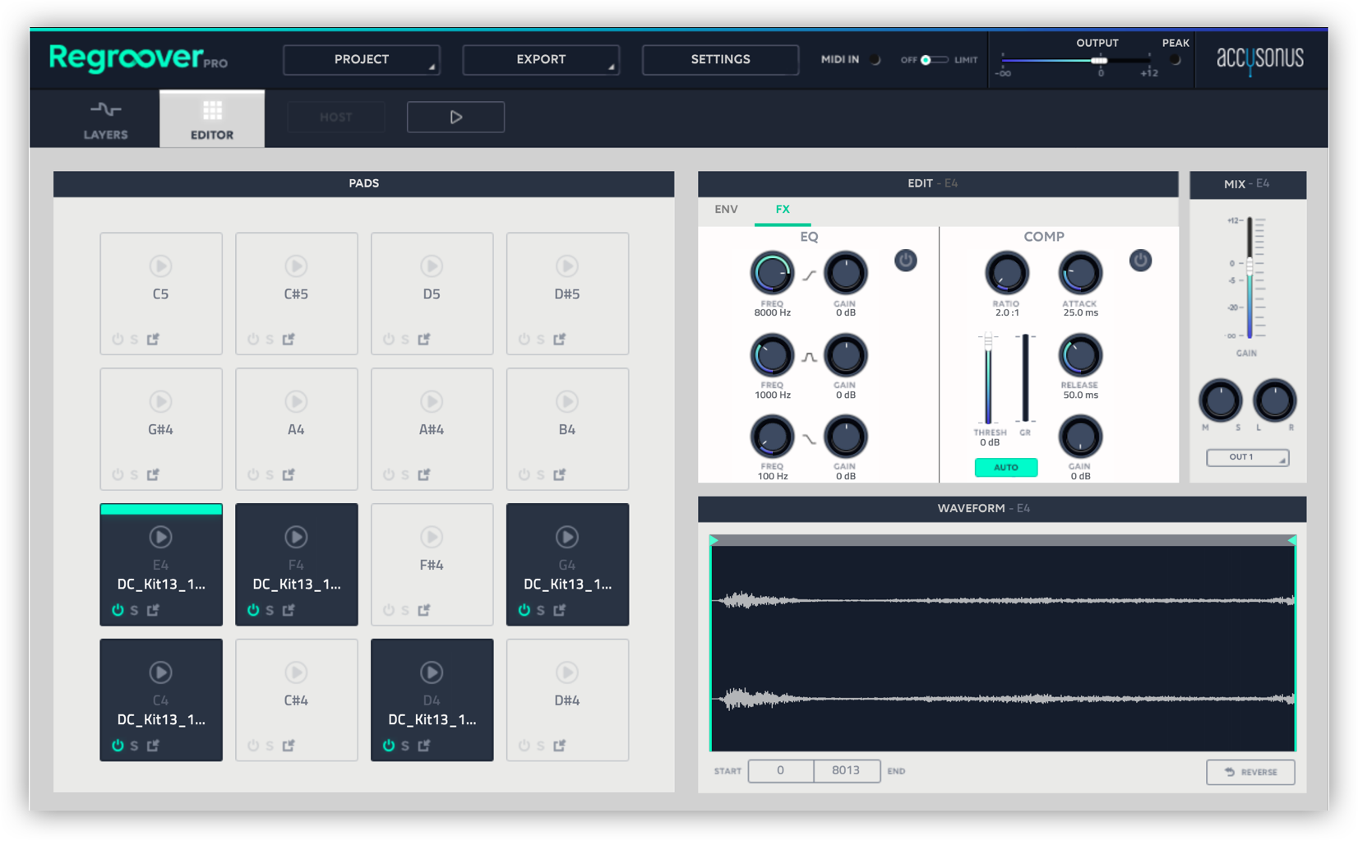Viewport: 1358px width, 841px height.
Task: Open export icon on E4 pad
Action: (153, 610)
